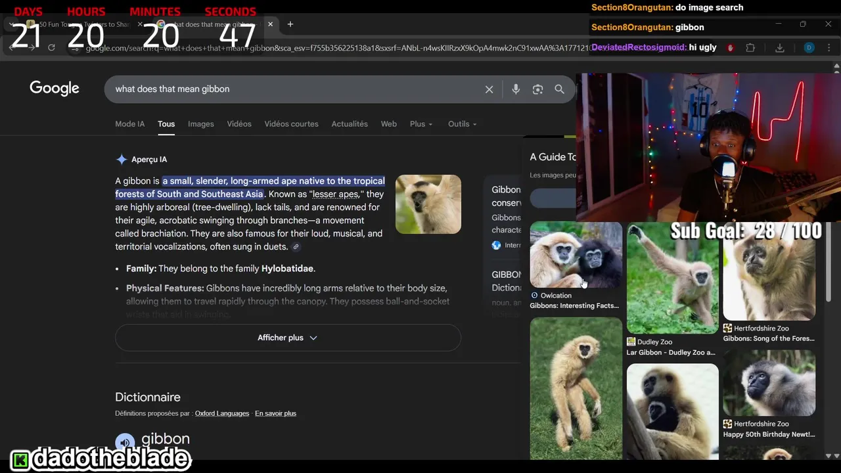Open dark-faced gibbon image by Hertfordshire Zoo
The height and width of the screenshot is (473, 841).
click(769, 383)
